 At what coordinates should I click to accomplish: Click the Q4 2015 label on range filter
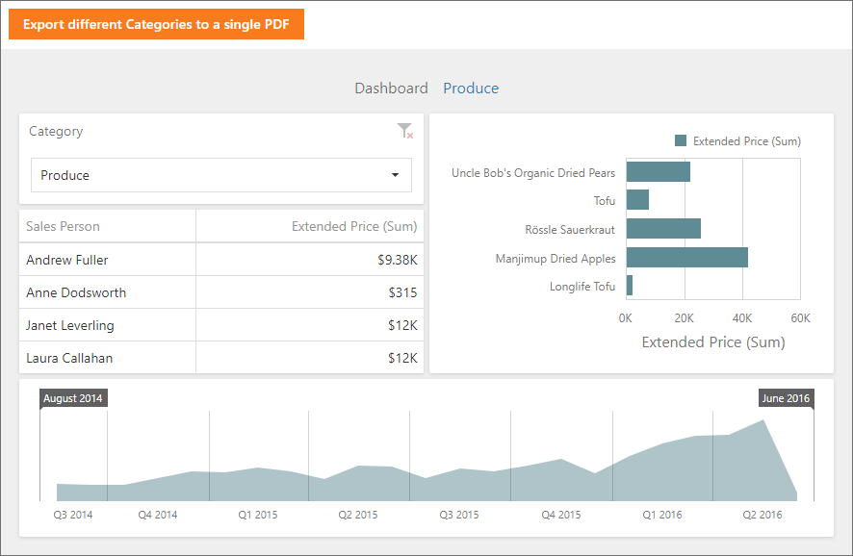point(561,515)
